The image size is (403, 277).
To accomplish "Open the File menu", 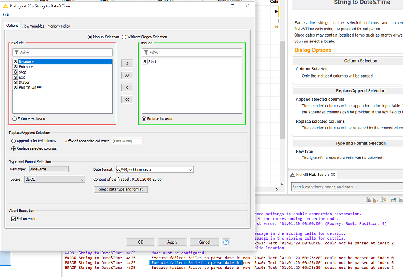I will click(6, 14).
